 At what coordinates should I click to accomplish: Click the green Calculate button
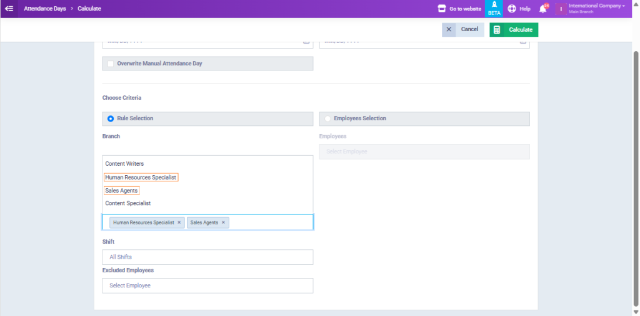[514, 30]
